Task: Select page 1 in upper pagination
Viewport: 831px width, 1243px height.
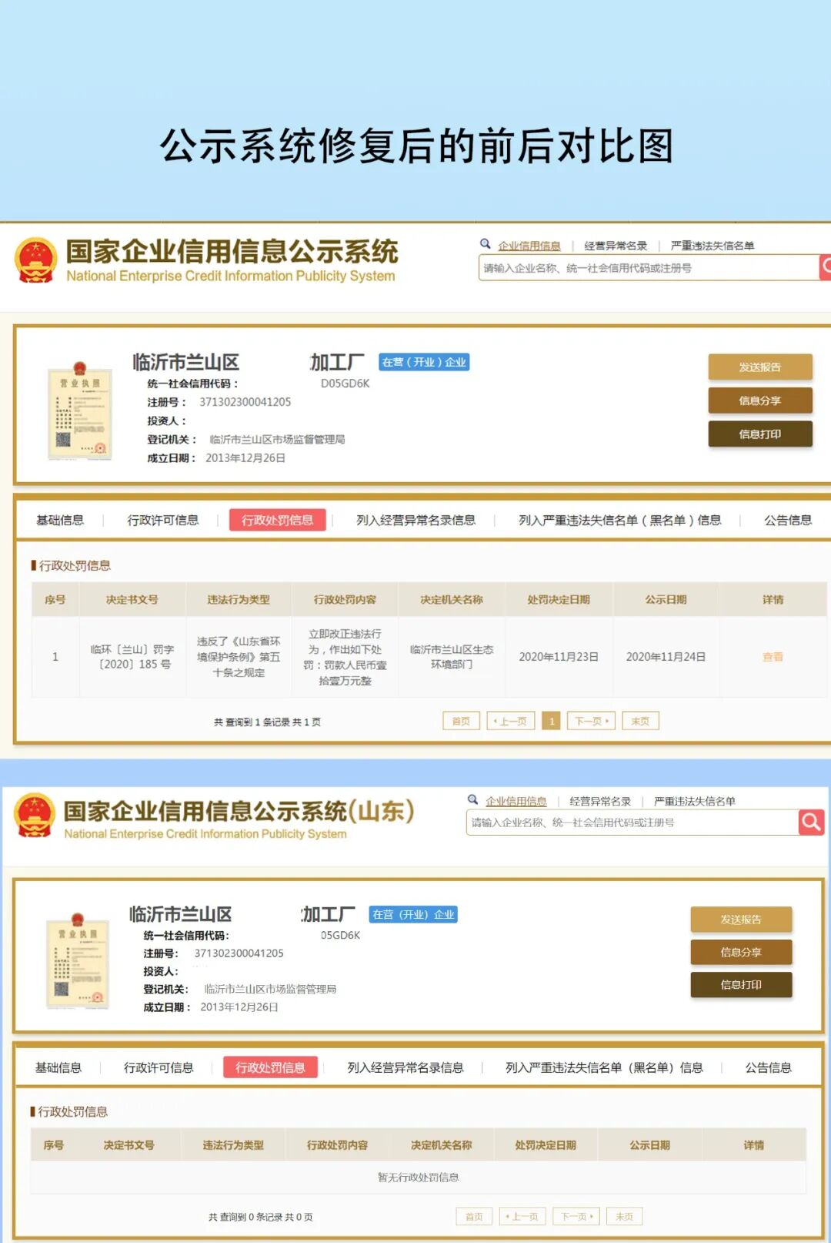Action: 551,722
